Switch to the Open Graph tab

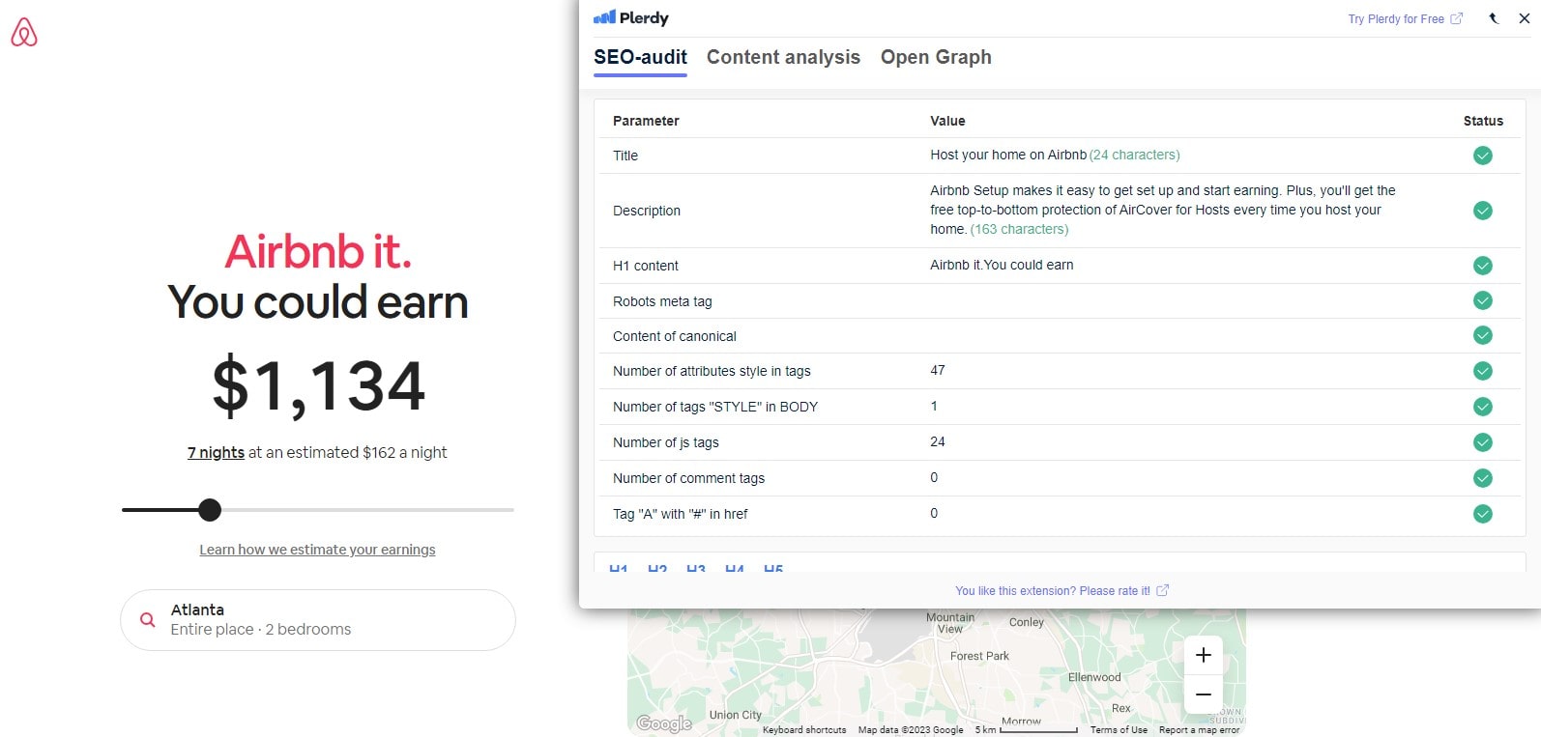point(936,57)
